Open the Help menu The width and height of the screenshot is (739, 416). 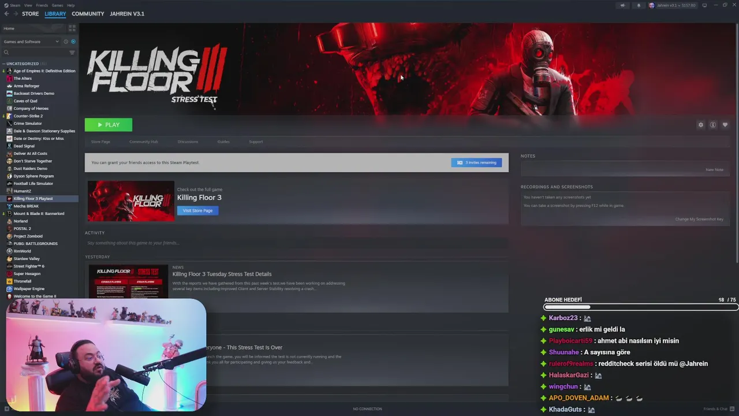coord(70,5)
